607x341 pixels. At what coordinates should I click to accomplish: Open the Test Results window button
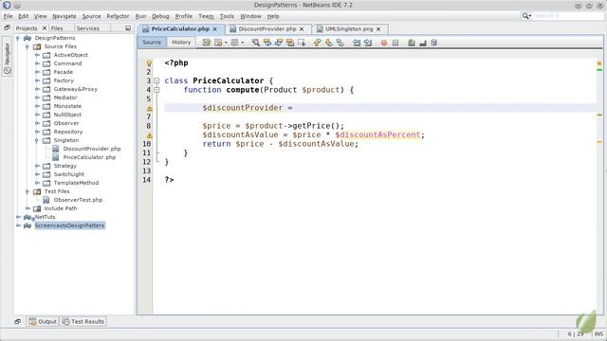click(x=83, y=322)
